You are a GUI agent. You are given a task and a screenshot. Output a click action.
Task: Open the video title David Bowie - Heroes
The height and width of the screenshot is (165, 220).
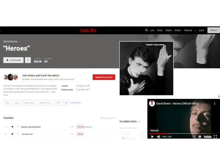(x=177, y=103)
